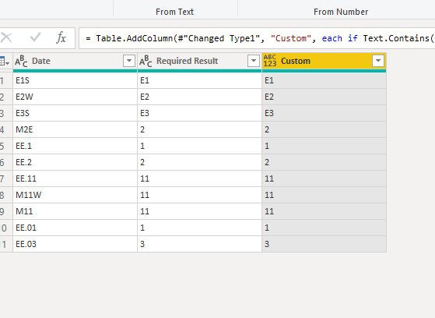Select Date cell E3S

pos(75,113)
